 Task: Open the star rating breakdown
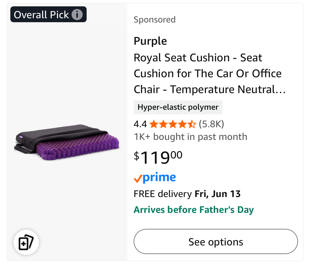click(x=172, y=124)
